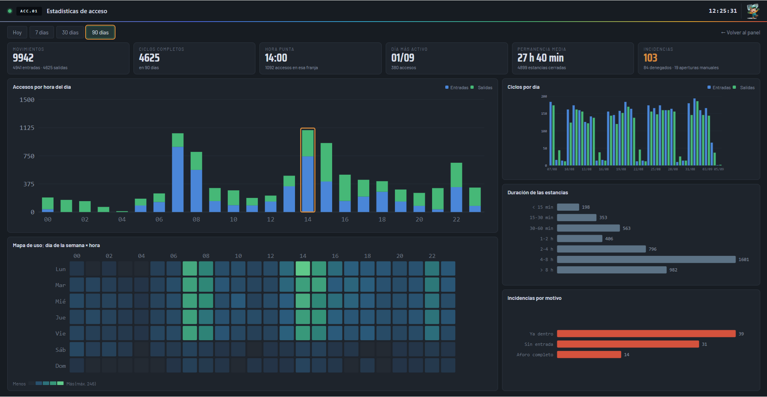
Task: Click the Dom row 22h heatmap cell
Action: coord(432,365)
